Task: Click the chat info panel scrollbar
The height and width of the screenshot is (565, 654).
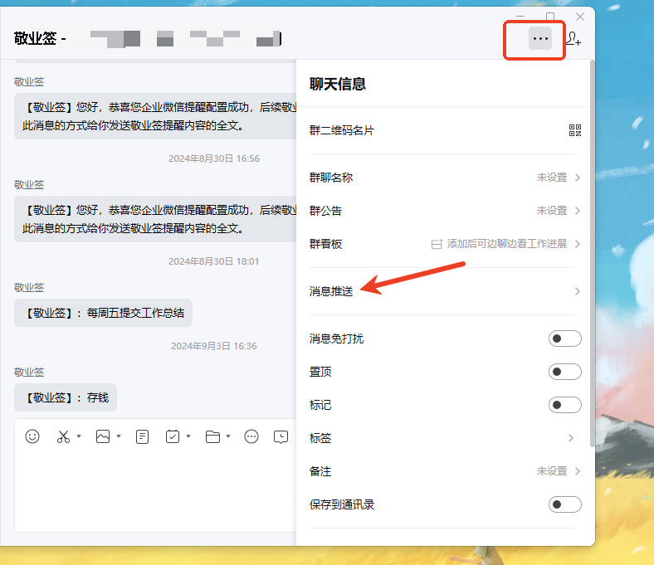Action: [591, 249]
